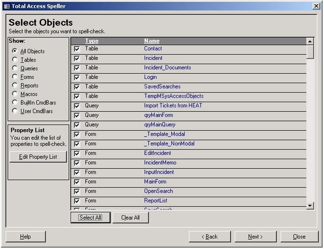The height and width of the screenshot is (249, 324).
Task: Click the Clear All button
Action: 131,218
